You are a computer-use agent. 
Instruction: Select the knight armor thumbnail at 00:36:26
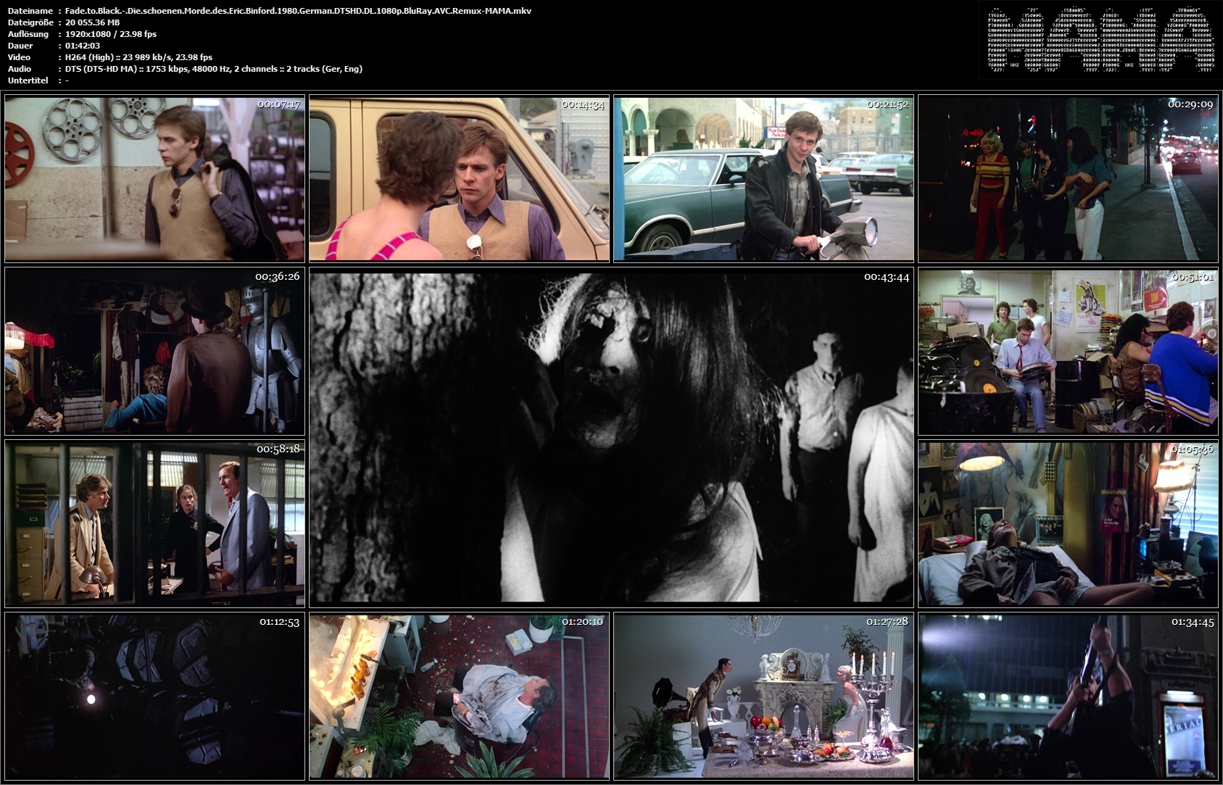pyautogui.click(x=154, y=351)
